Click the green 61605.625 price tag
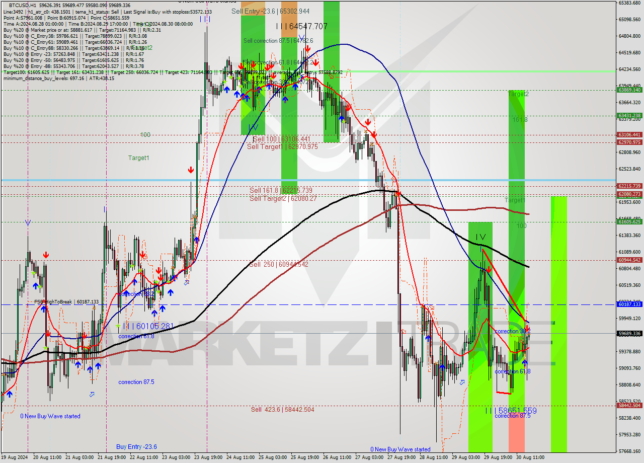This screenshot has height=463, width=644. (629, 221)
